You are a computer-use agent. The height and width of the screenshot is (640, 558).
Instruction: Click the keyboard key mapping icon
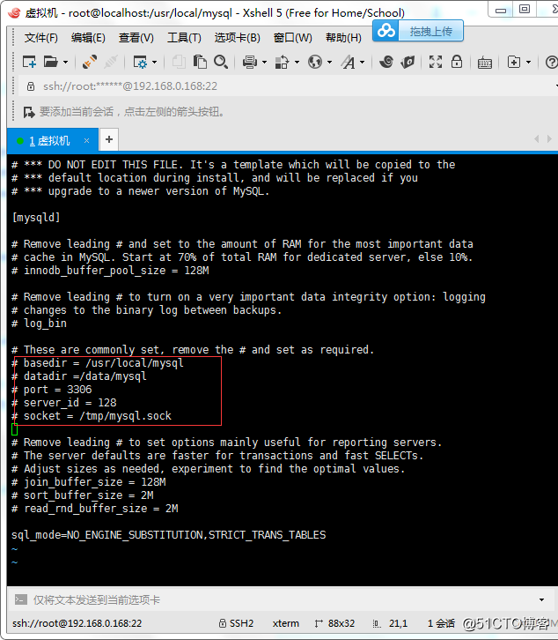click(485, 63)
